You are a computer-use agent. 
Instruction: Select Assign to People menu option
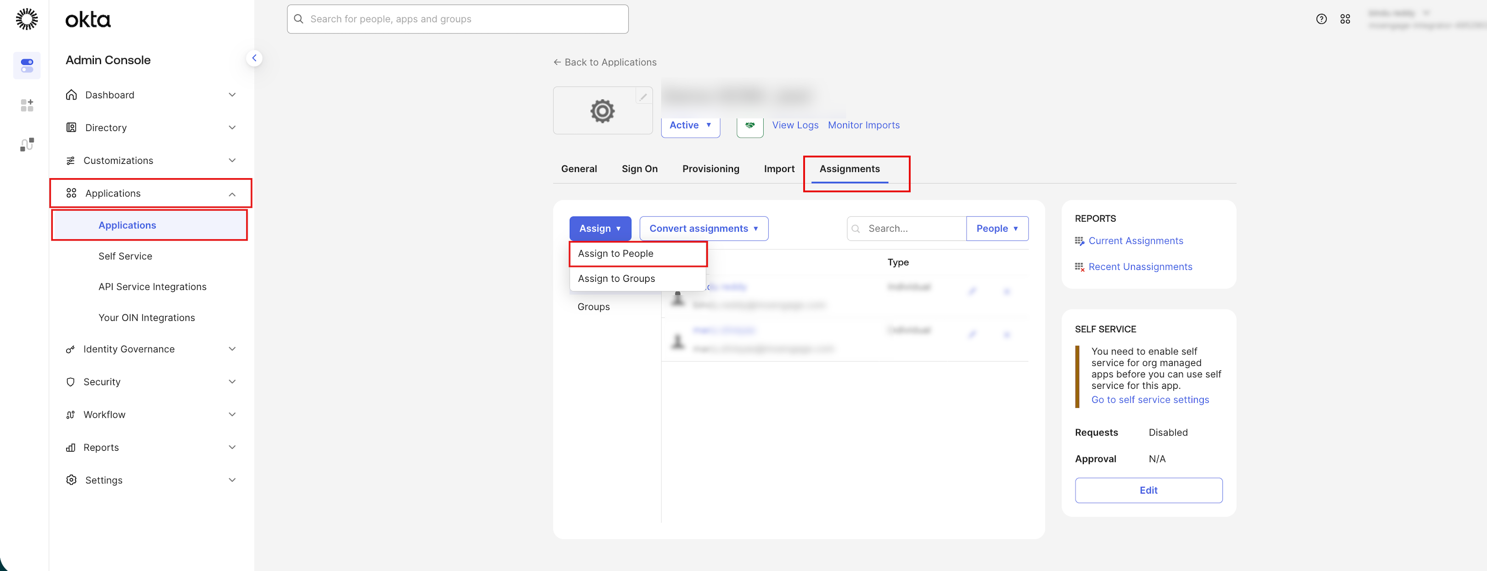(615, 254)
